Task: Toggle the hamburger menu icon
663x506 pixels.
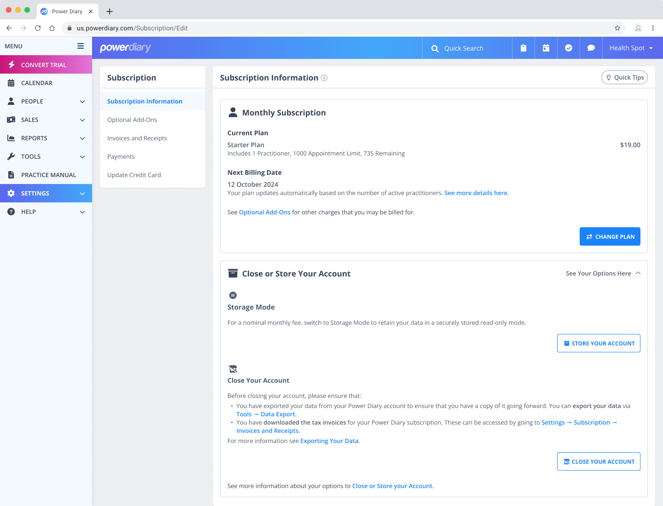Action: tap(81, 46)
